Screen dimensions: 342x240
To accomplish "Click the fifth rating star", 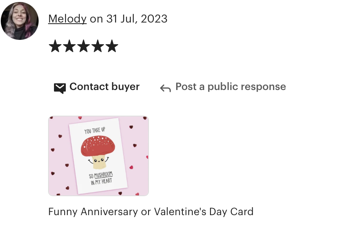I will point(112,46).
